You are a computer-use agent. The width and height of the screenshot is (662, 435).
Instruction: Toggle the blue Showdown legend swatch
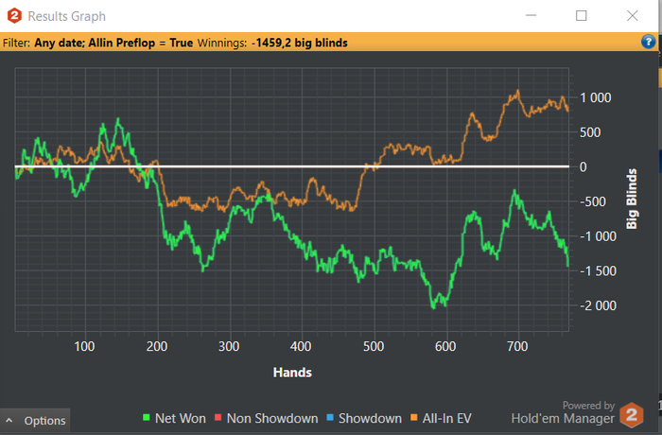(330, 418)
